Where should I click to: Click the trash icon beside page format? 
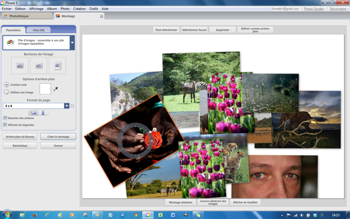pyautogui.click(x=72, y=106)
